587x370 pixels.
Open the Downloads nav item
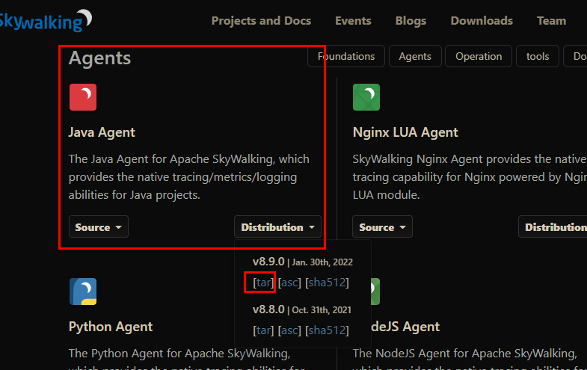pyautogui.click(x=482, y=21)
